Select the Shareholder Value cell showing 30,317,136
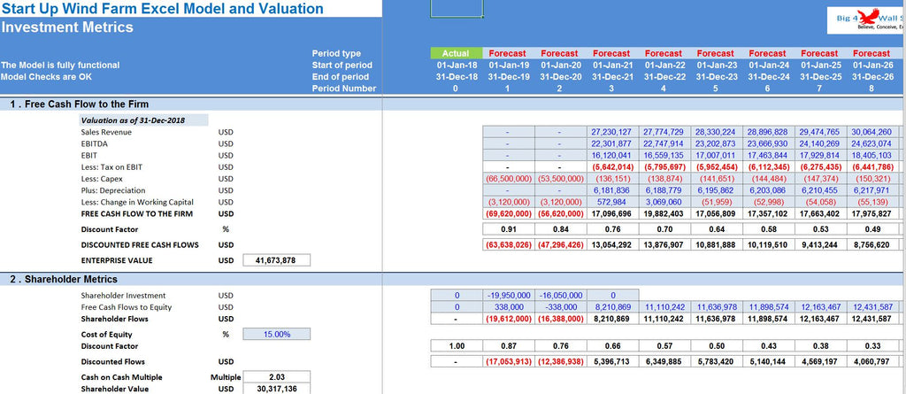This screenshot has width=906, height=394. click(x=274, y=388)
